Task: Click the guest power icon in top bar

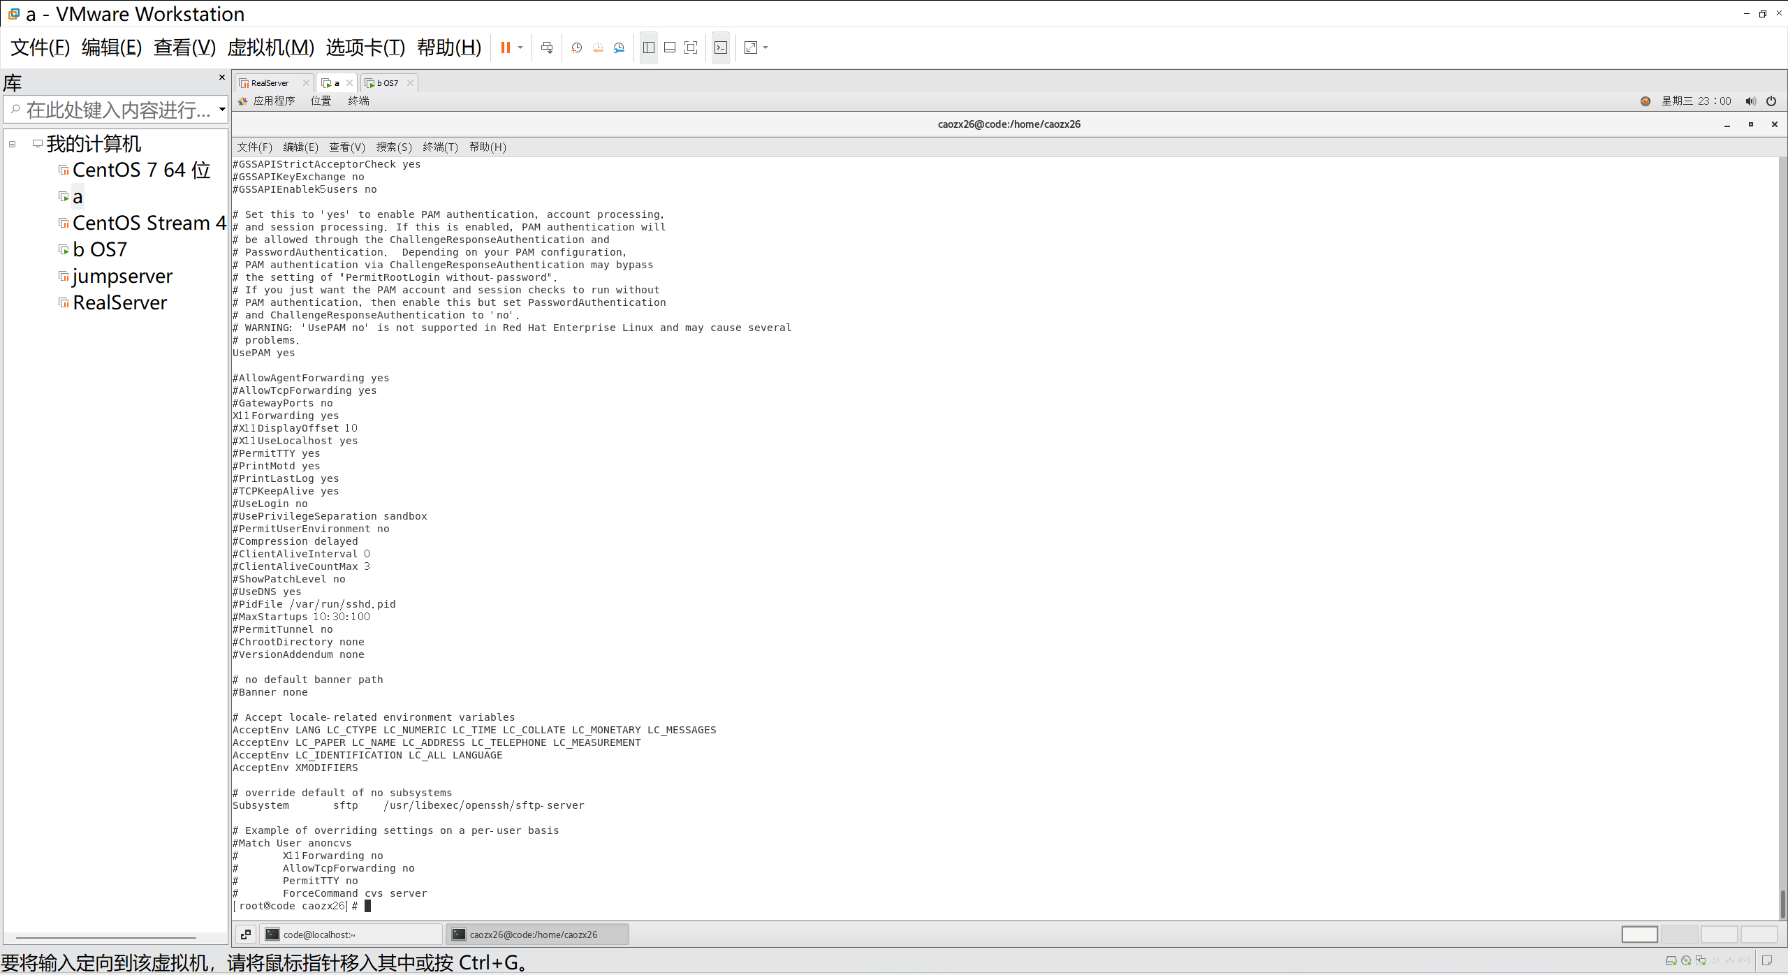Action: [1771, 101]
